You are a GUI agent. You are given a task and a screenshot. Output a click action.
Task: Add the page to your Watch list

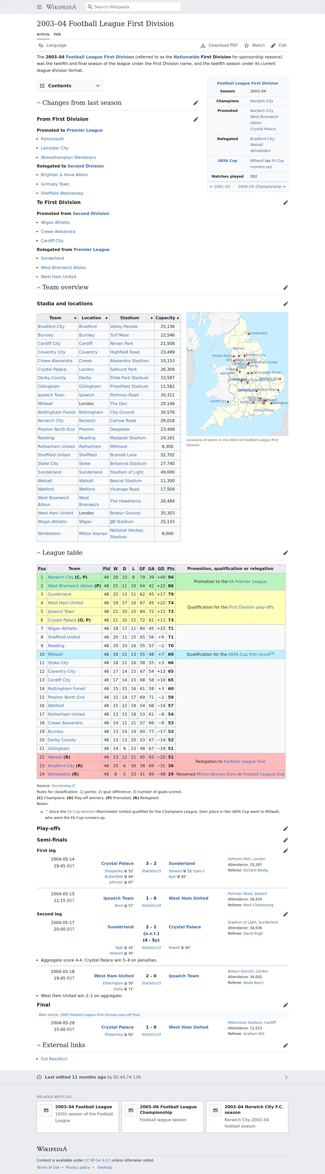pos(254,46)
